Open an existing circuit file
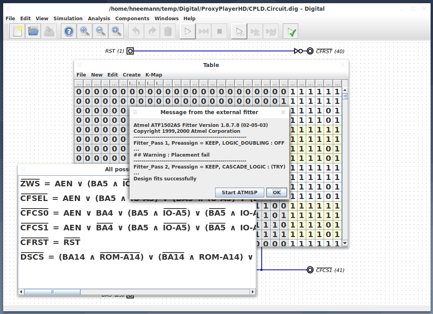The width and height of the screenshot is (433, 314). [x=33, y=31]
